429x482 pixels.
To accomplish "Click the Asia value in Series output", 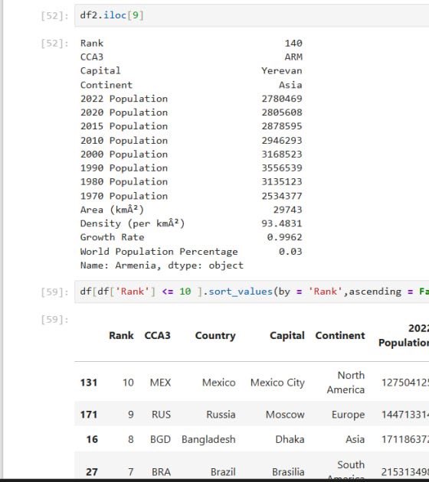I will (290, 85).
